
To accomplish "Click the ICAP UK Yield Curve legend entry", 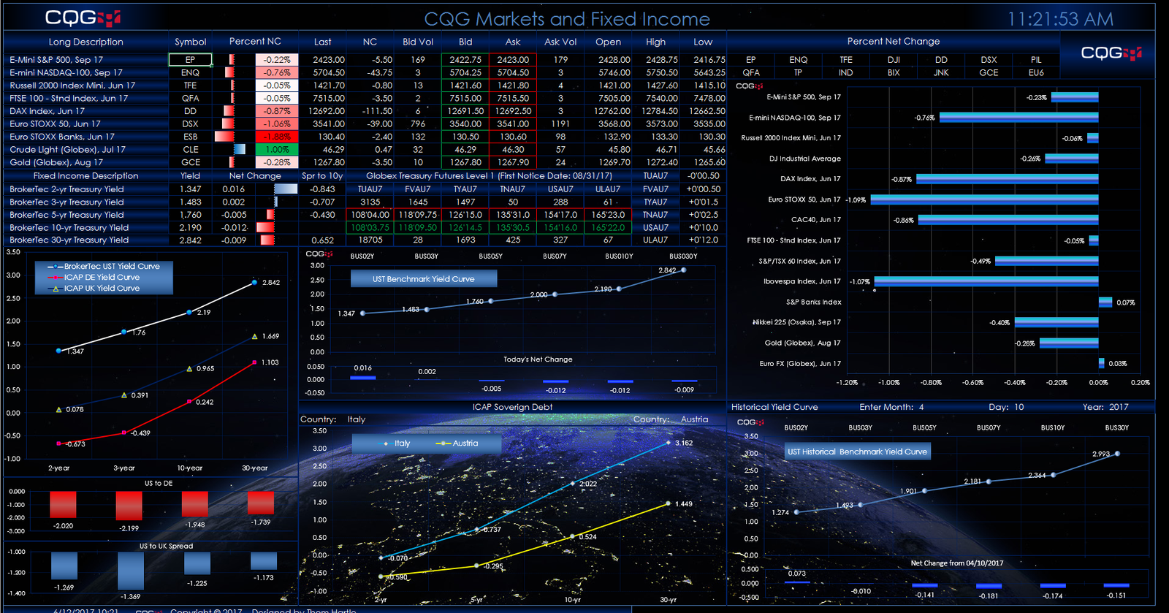I will (x=94, y=288).
